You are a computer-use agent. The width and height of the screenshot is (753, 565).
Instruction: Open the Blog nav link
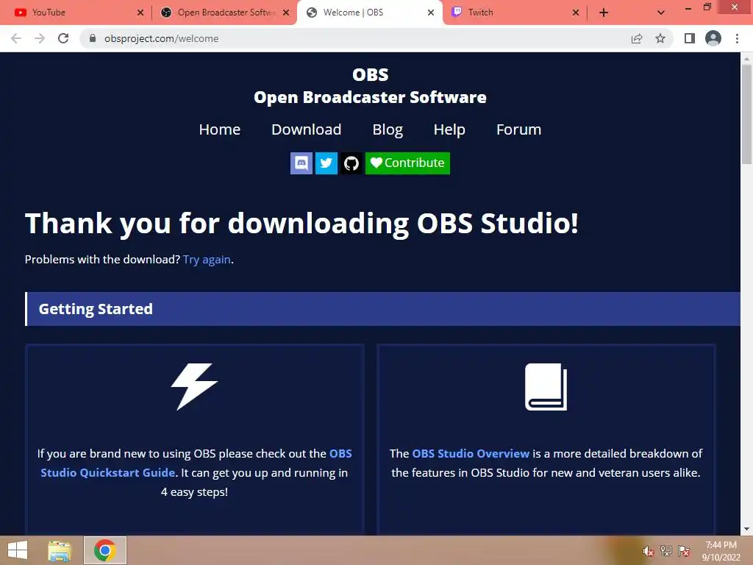388,129
